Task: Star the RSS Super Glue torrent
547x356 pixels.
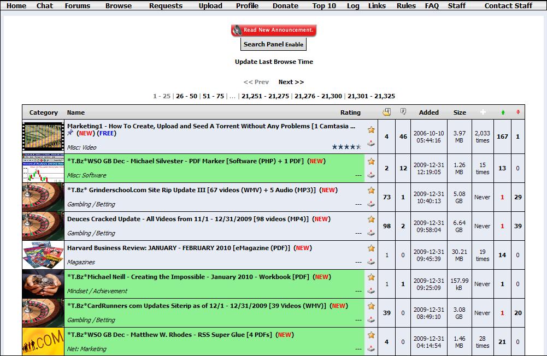Action: coord(371,335)
